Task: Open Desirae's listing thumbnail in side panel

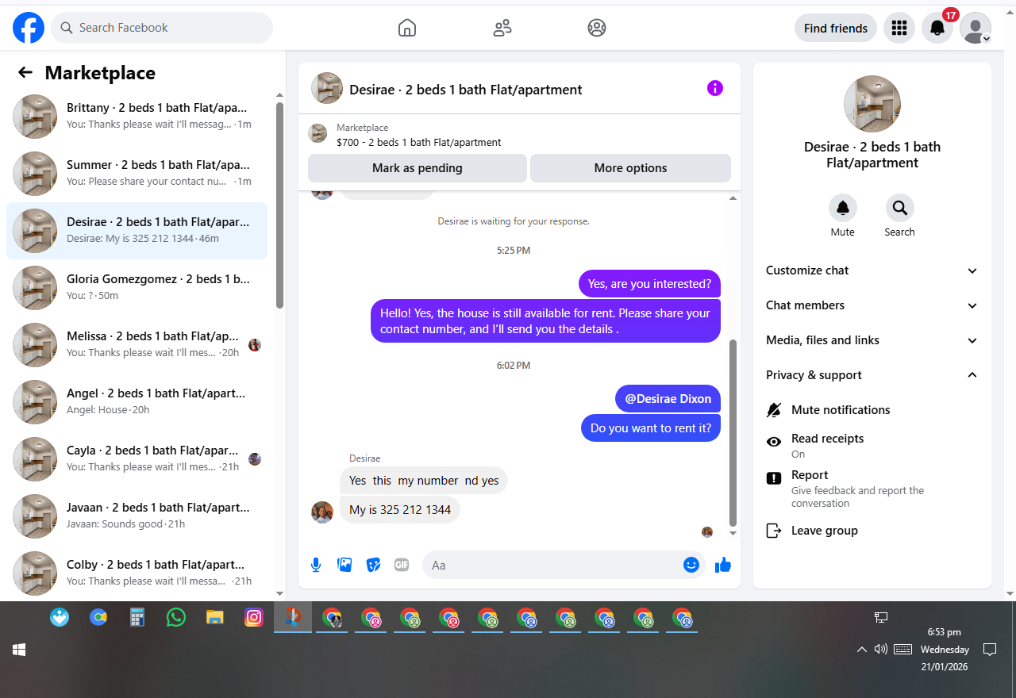Action: point(872,104)
